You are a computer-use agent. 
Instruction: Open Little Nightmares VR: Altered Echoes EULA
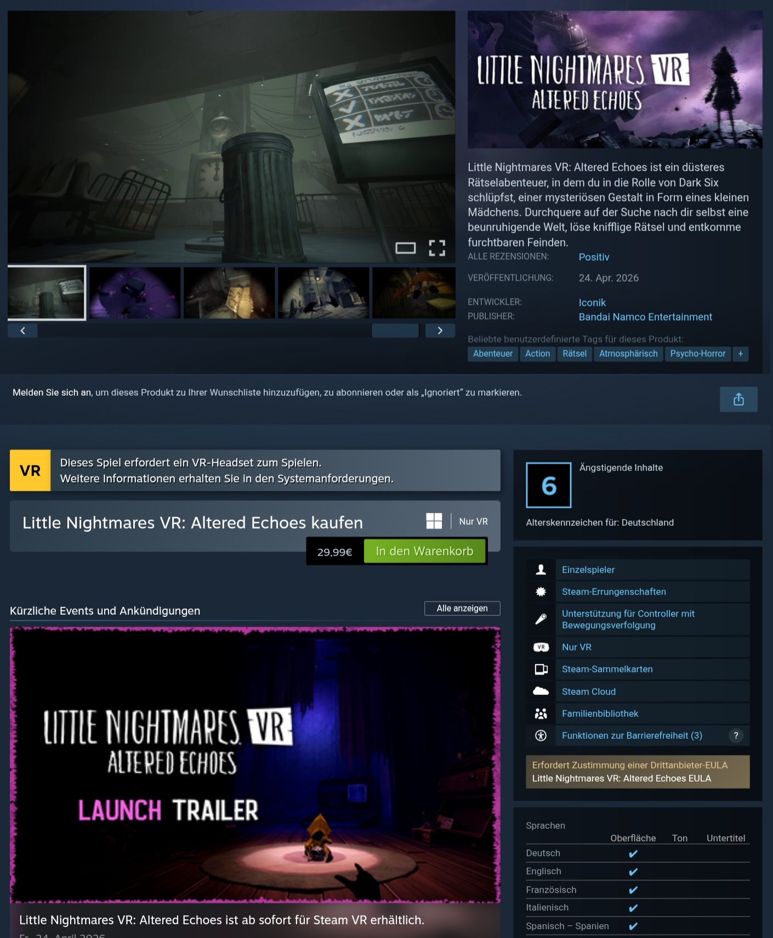(x=622, y=778)
